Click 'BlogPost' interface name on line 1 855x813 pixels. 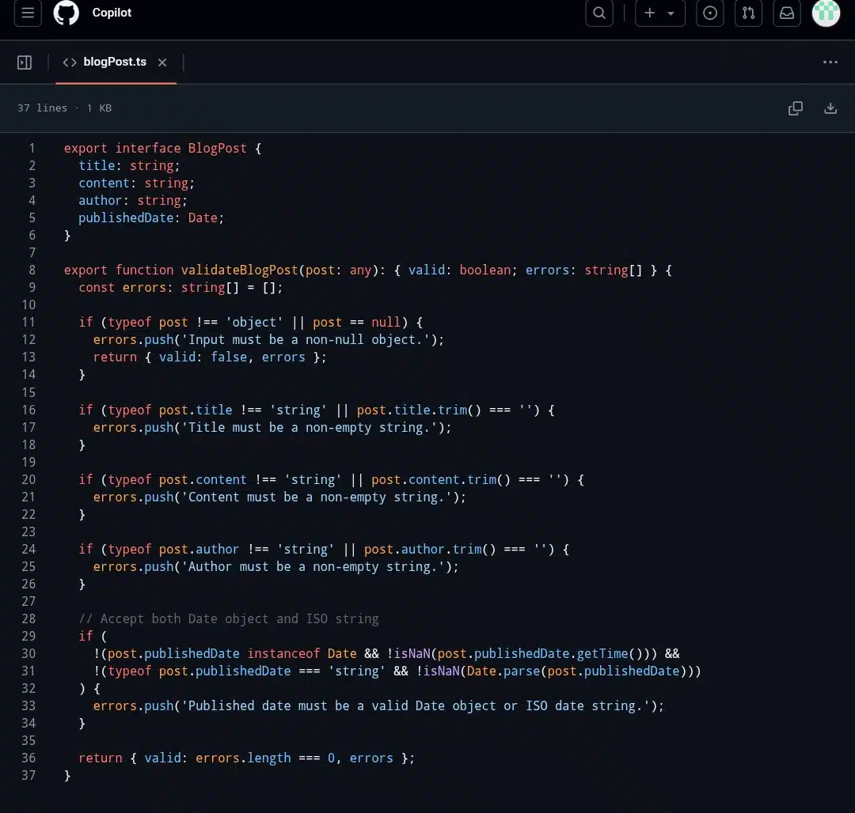(218, 148)
